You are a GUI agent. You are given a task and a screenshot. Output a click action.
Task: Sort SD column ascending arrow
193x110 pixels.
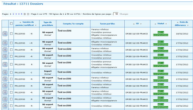(134, 24)
